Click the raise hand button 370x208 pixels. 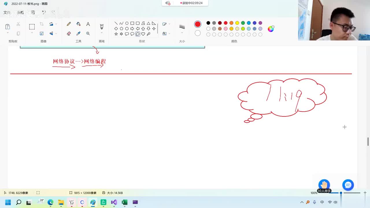click(x=324, y=185)
